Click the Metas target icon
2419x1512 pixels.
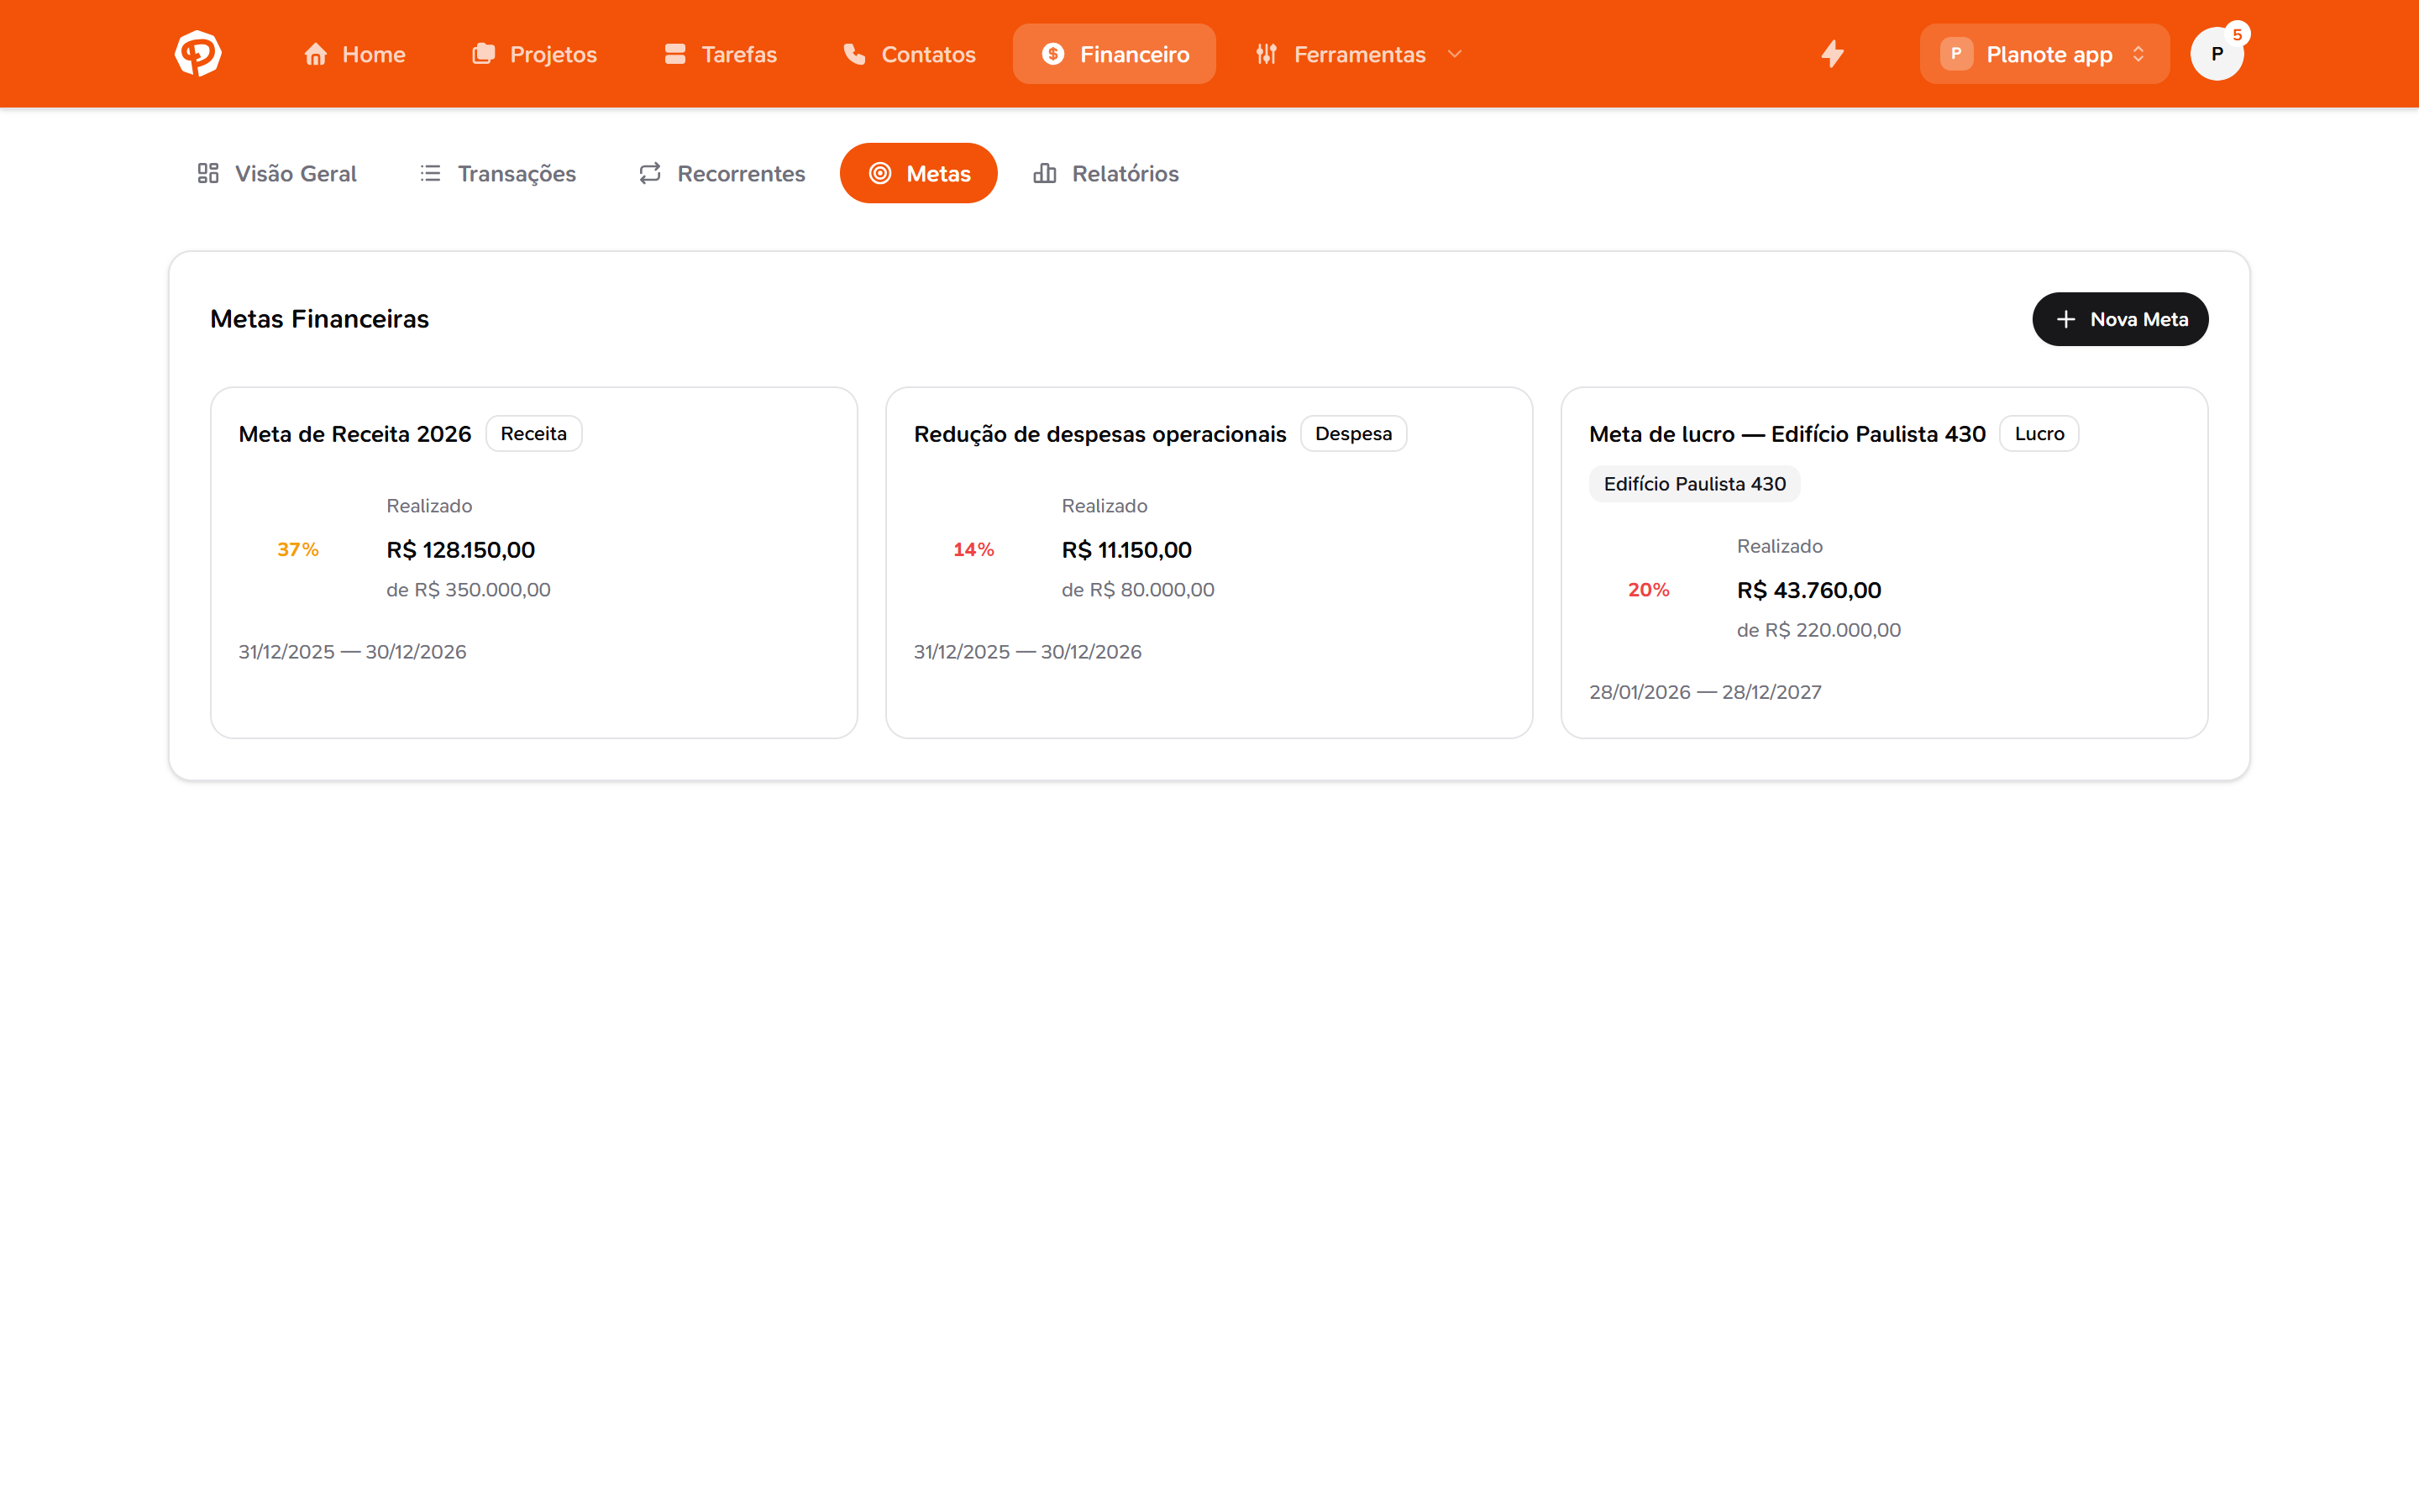coord(879,173)
